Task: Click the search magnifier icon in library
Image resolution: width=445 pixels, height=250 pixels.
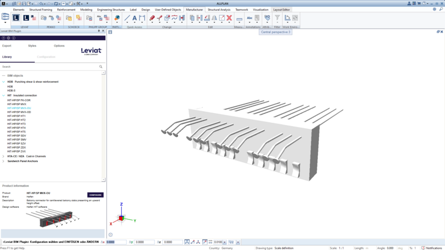Action: 101,67
